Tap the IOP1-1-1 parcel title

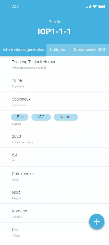tap(54, 32)
